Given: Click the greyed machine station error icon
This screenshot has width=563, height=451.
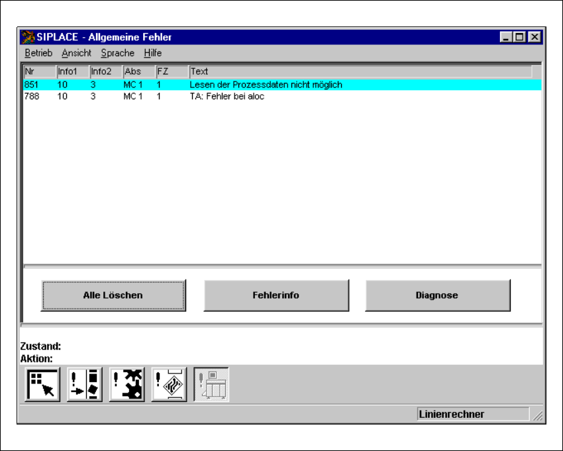Looking at the screenshot, I should [211, 384].
